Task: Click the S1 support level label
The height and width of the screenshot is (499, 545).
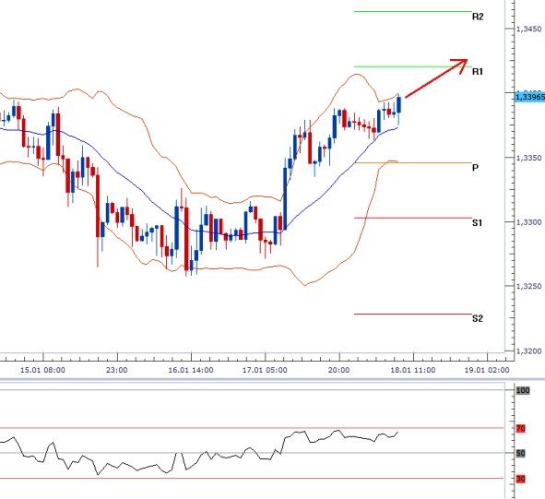Action: click(x=478, y=222)
